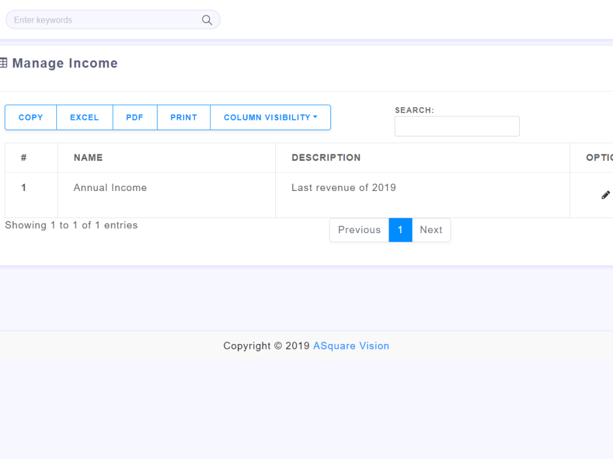Select the Annual Income name cell

point(167,195)
